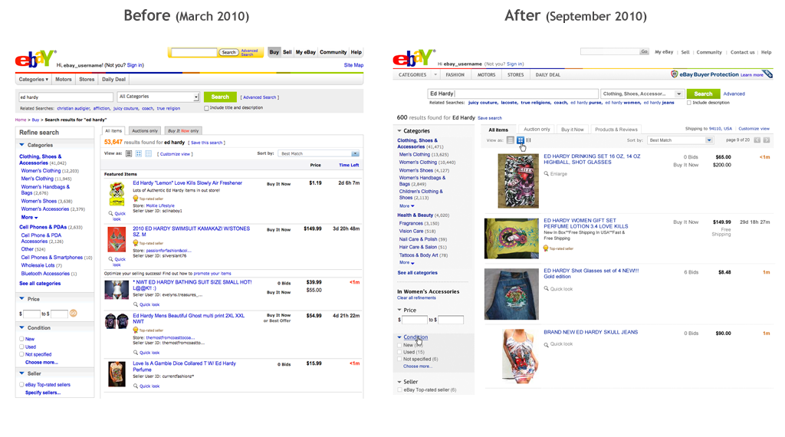Open Best Match sort dropdown on Before page
Viewport: 785px width, 437px height.
[318, 153]
